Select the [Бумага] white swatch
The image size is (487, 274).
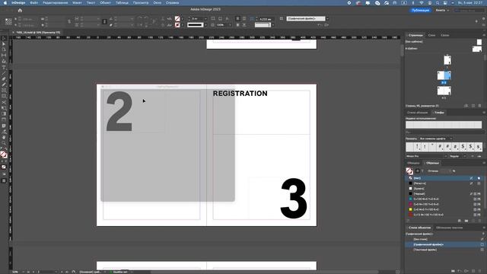point(444,189)
